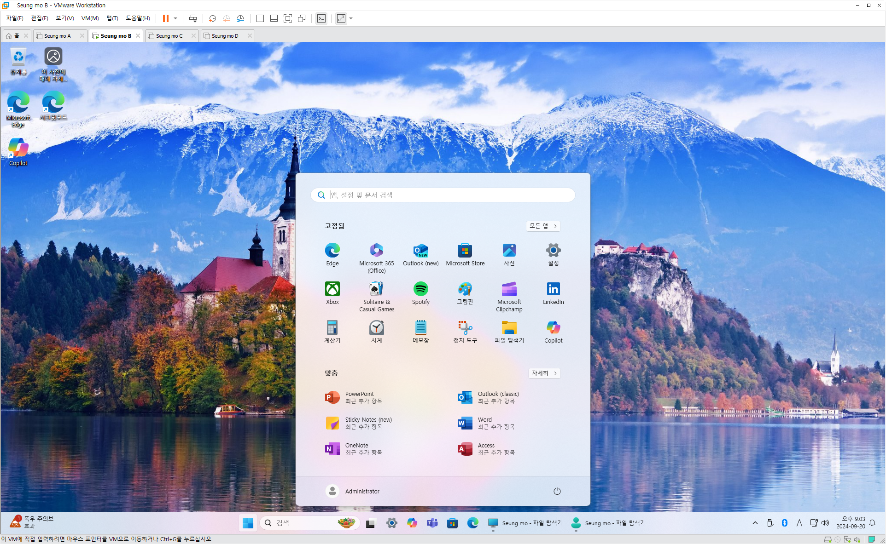
Task: Click Send Ctrl+Alt+Del toolbar icon
Action: [x=193, y=18]
